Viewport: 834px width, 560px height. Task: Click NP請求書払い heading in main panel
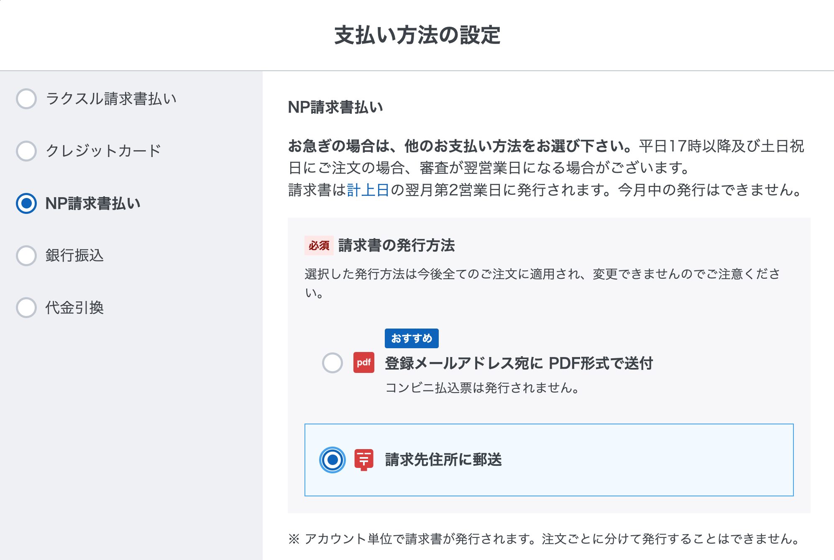coord(335,107)
